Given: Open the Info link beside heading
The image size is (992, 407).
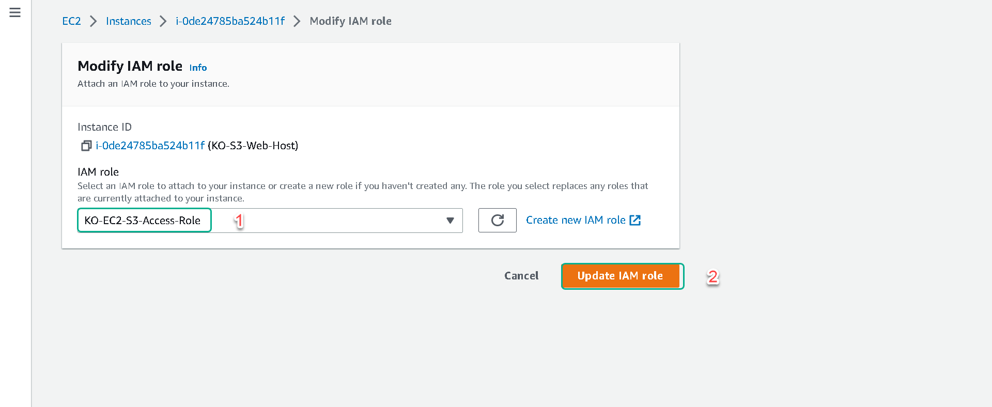Looking at the screenshot, I should (x=198, y=68).
